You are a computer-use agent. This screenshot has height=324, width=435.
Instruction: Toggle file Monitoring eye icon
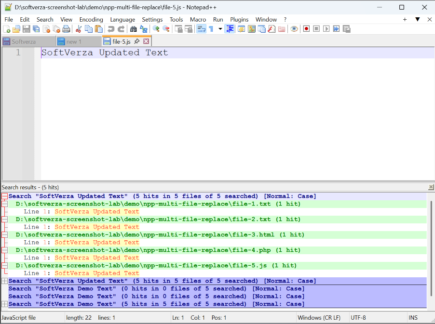point(294,29)
